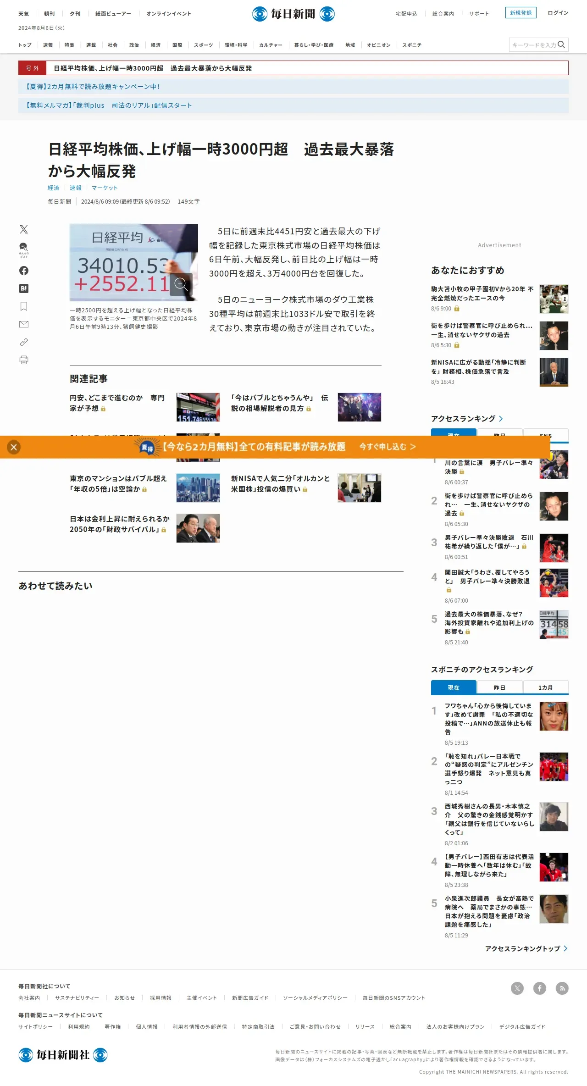Open スポニチ item 西城秀樹さんの長男

tap(489, 819)
